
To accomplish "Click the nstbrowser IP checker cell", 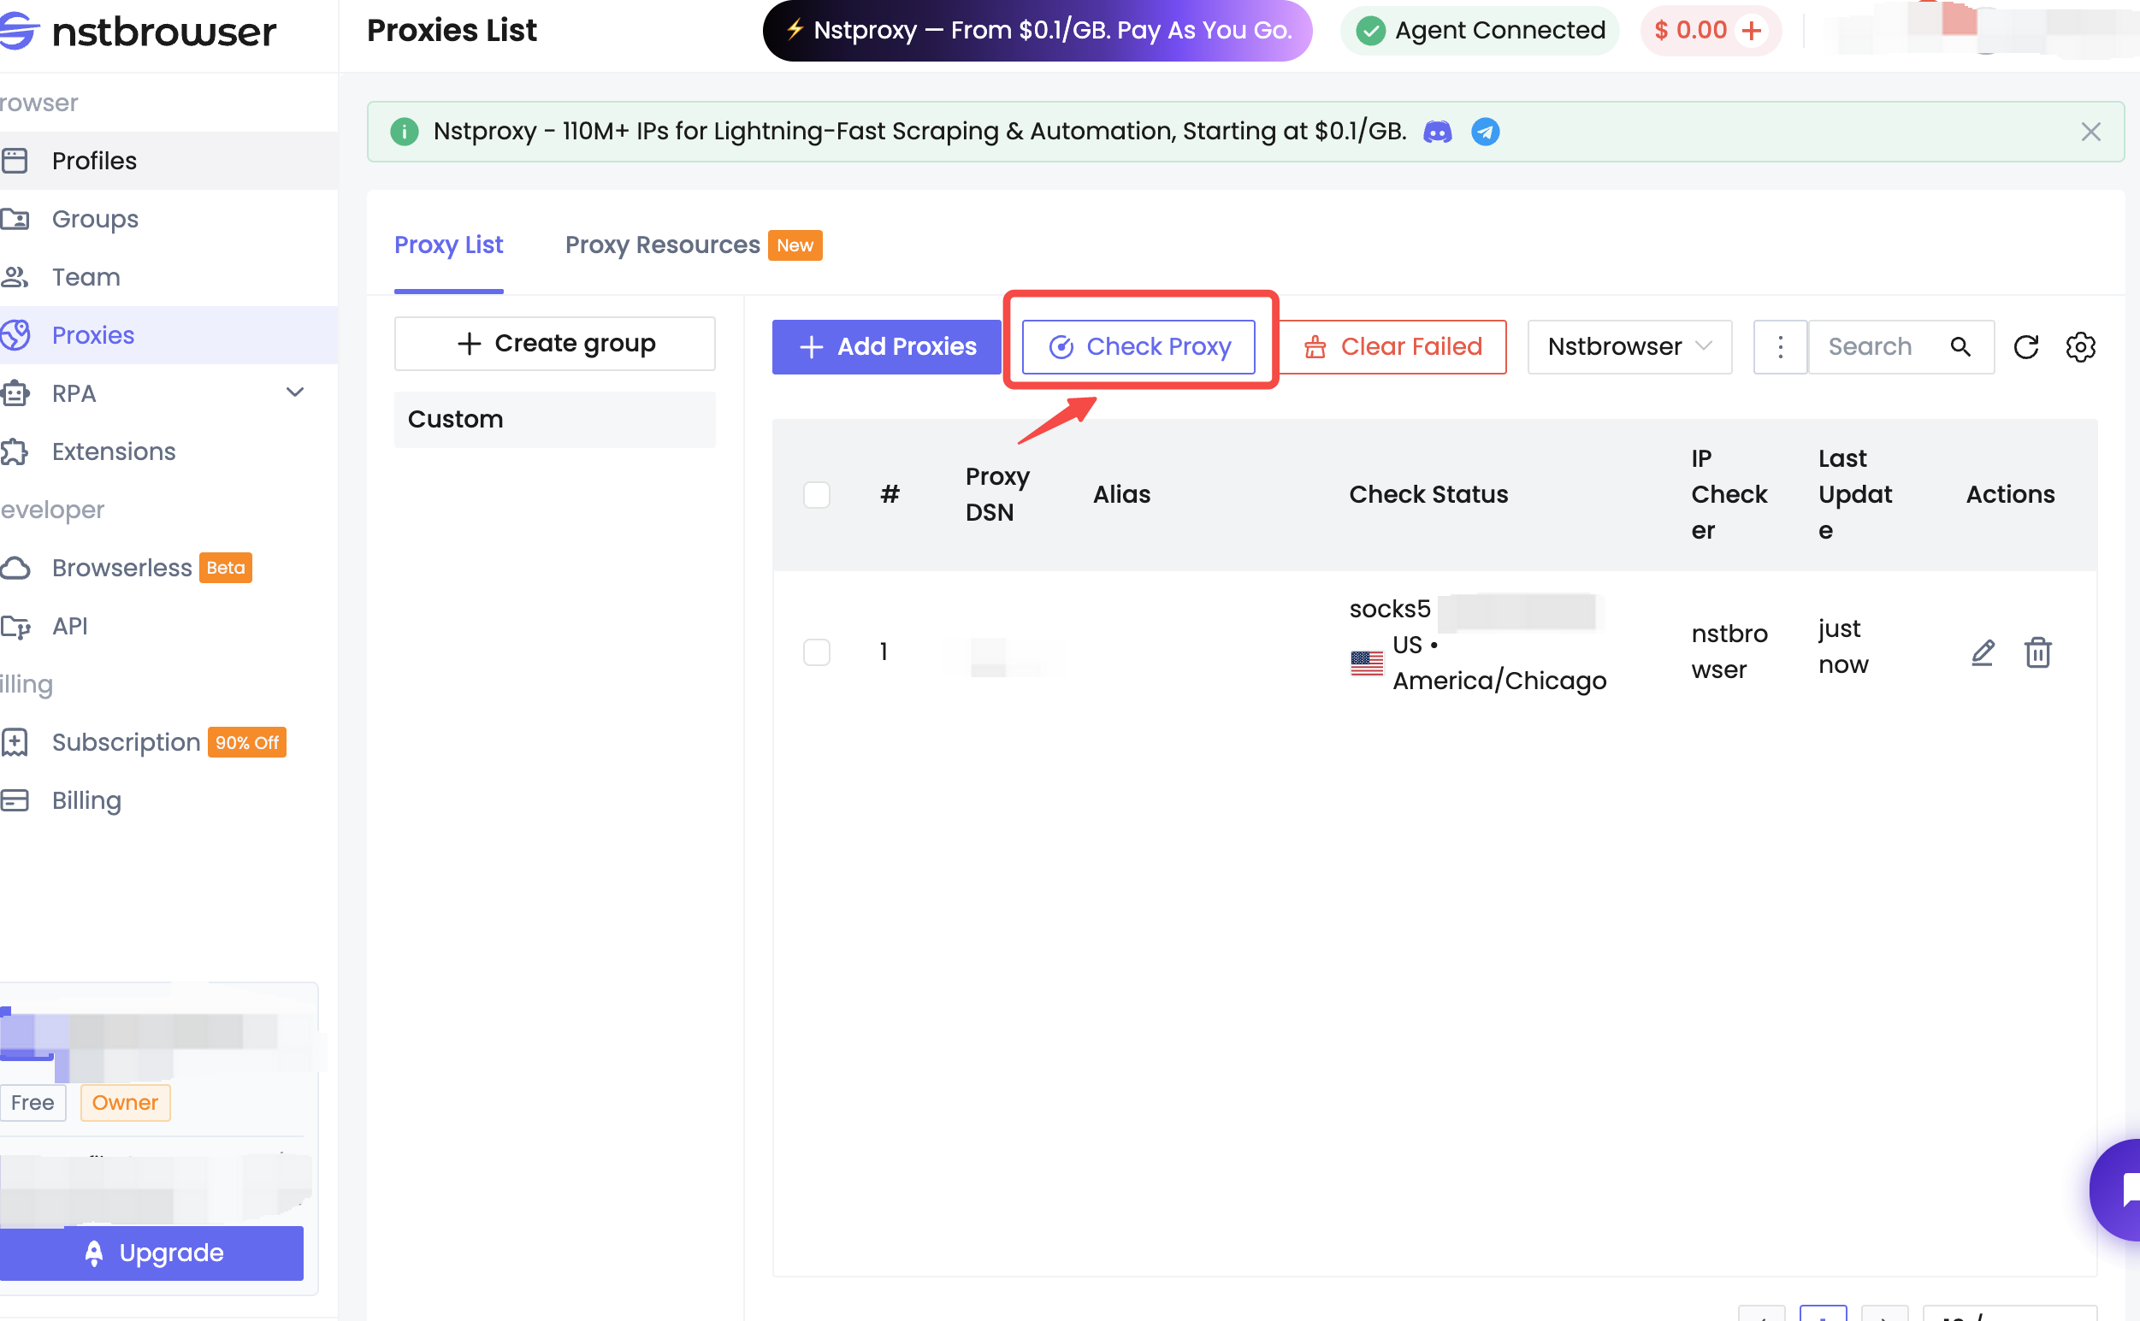I will coord(1729,652).
